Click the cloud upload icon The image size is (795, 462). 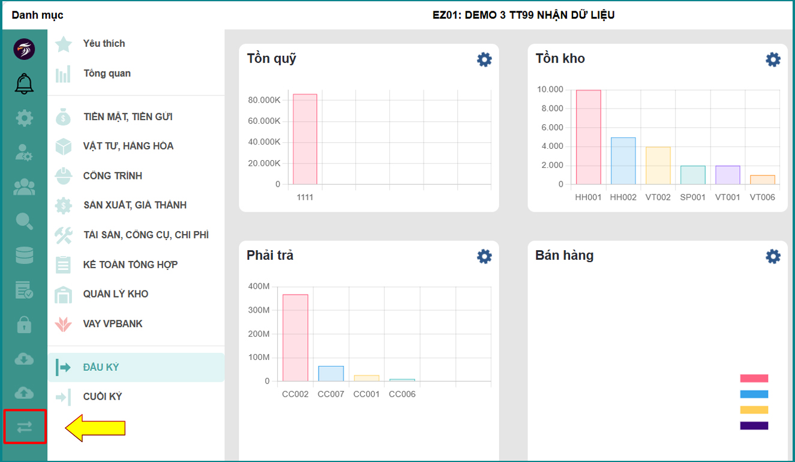click(24, 392)
